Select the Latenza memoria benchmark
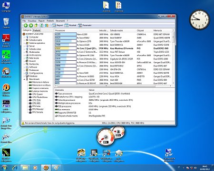This screenshot has width=214, height=171. click(x=38, y=91)
